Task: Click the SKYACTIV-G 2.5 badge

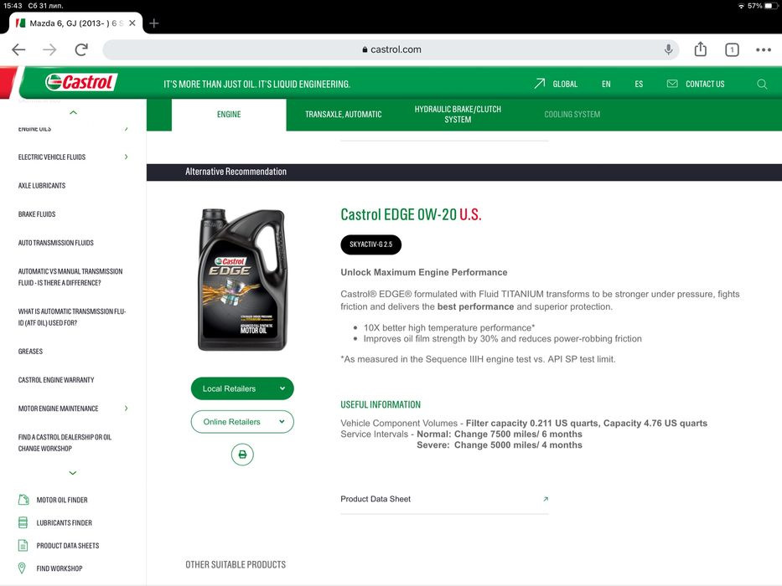Action: (x=371, y=244)
